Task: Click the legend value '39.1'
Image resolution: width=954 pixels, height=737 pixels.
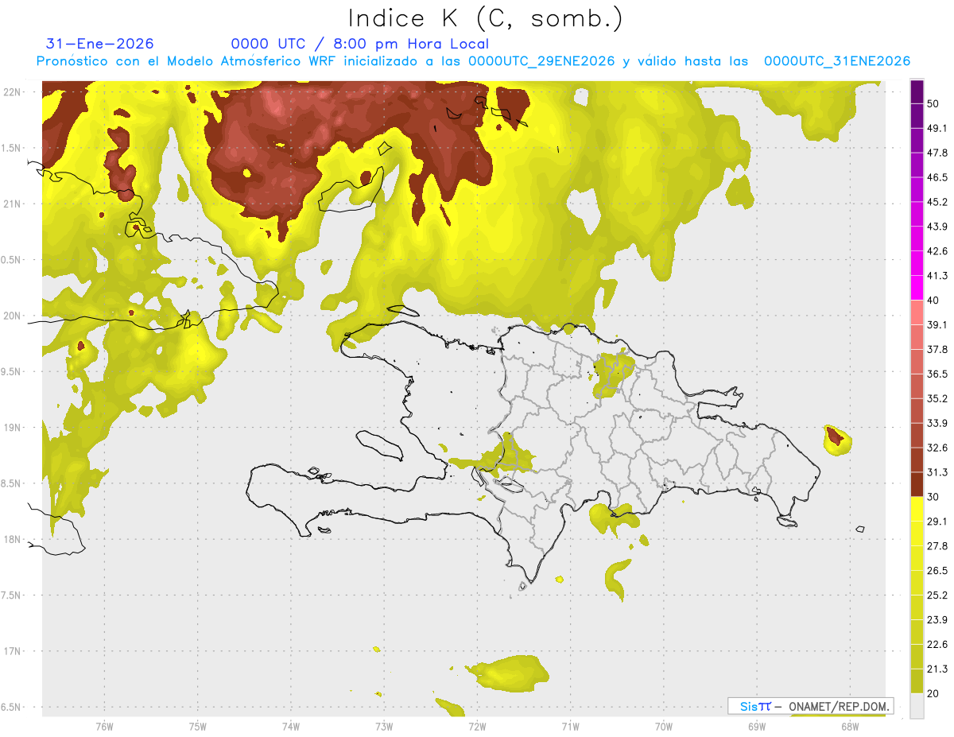Action: pos(937,325)
